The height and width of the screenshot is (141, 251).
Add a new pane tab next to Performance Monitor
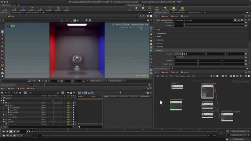pyautogui.click(x=205, y=13)
